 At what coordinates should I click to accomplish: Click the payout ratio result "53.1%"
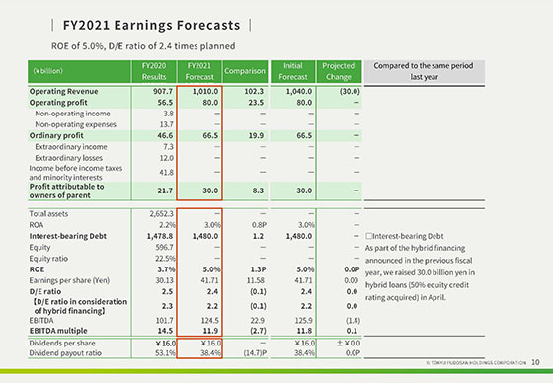tap(166, 353)
